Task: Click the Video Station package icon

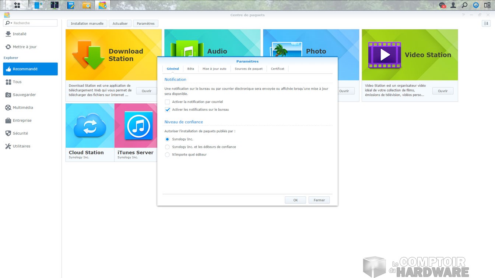Action: (x=385, y=55)
